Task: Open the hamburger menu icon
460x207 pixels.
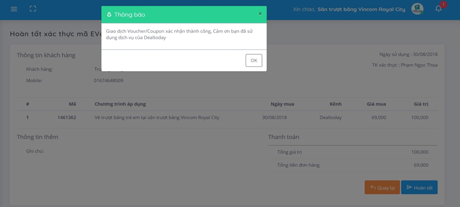Action: 14,9
